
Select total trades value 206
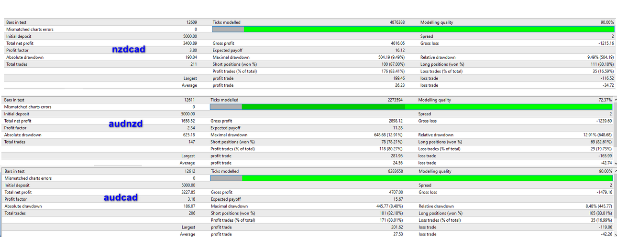tap(192, 213)
